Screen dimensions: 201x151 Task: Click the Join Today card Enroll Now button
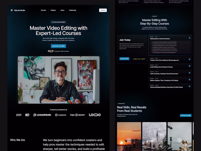pyautogui.click(x=124, y=59)
